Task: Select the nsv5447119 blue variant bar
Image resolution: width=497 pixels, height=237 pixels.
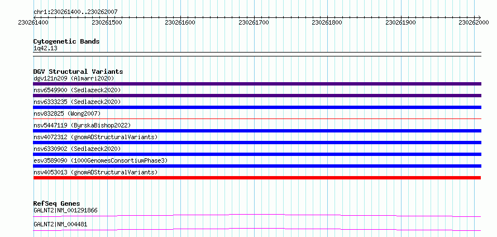Action: click(257, 131)
